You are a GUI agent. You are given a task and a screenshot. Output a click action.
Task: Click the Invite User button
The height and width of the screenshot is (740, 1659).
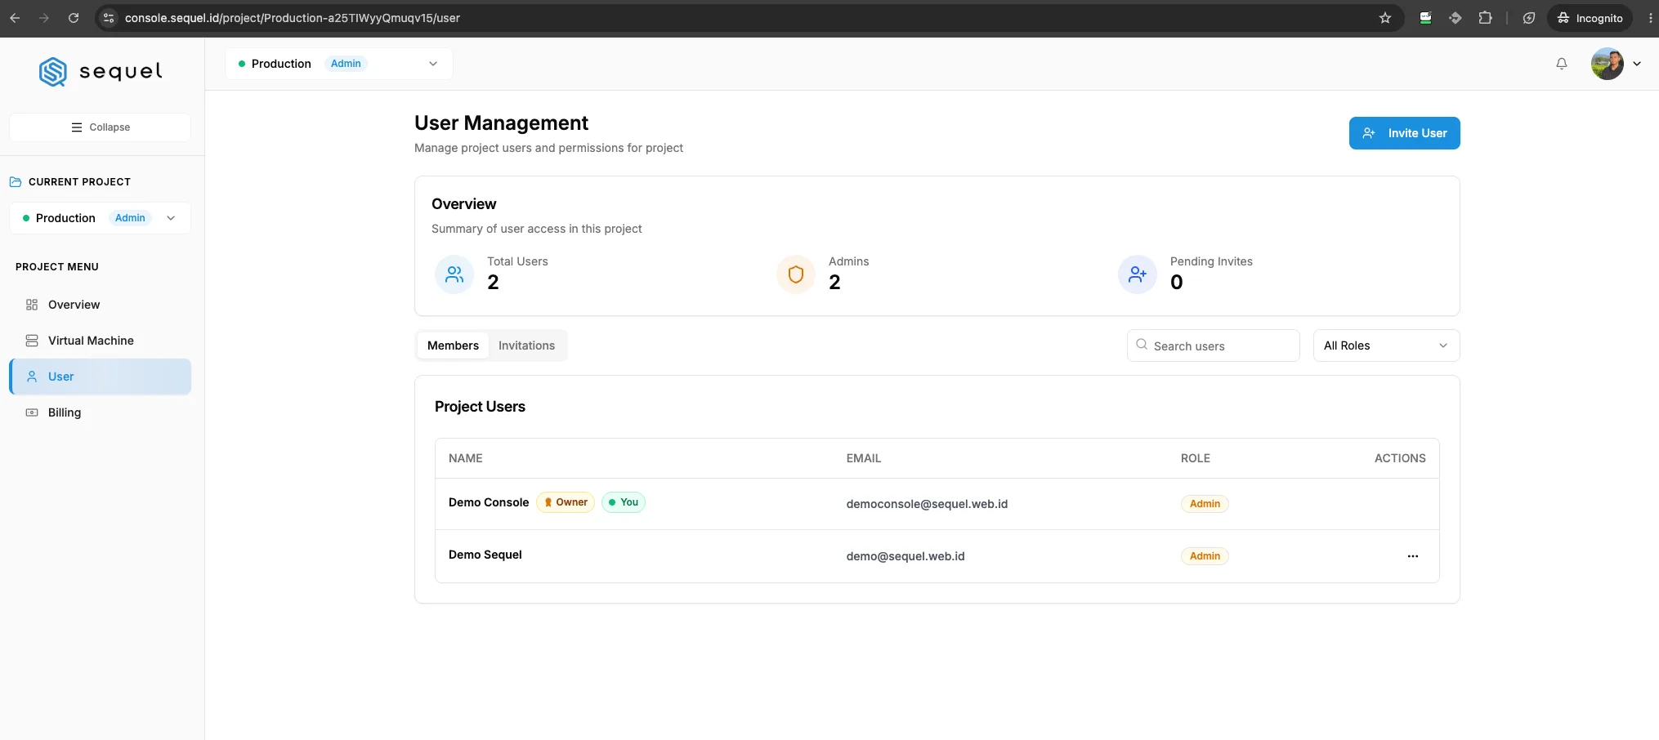[x=1404, y=133]
